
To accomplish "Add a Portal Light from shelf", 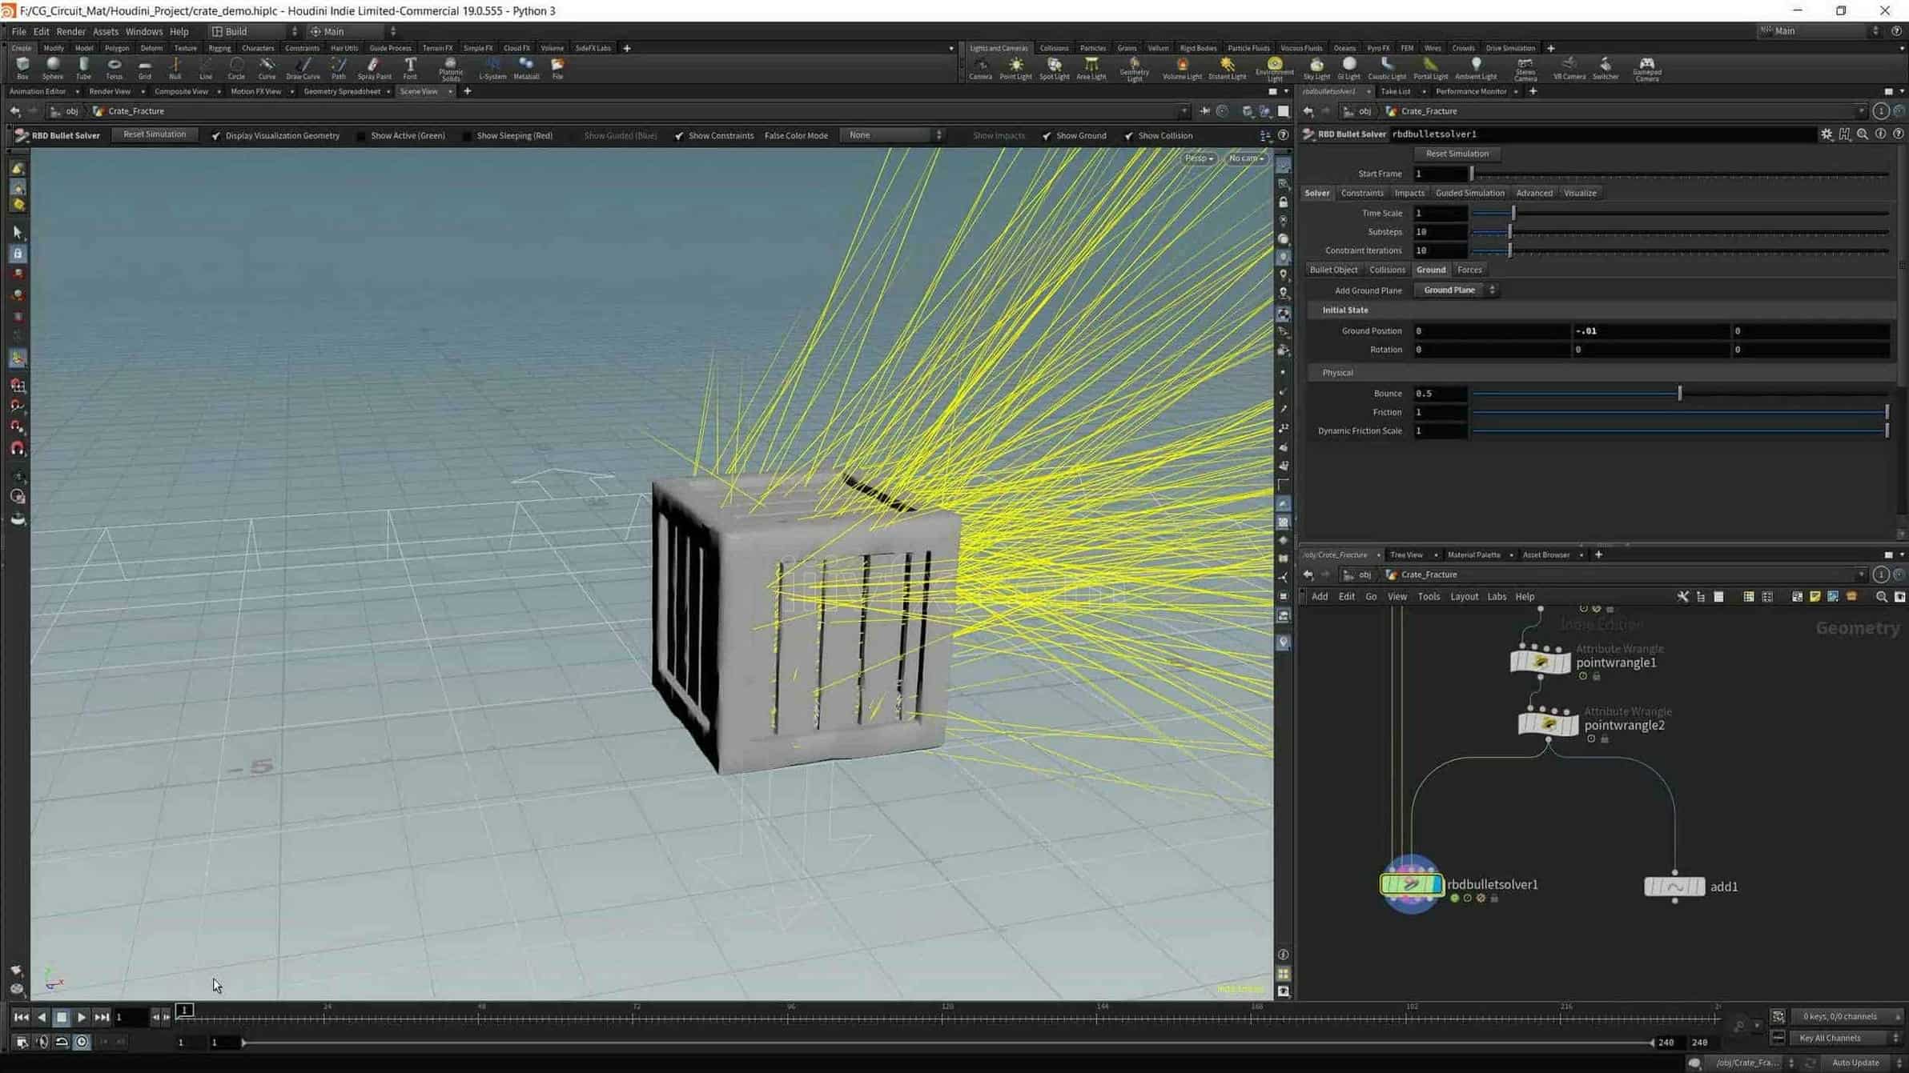I will pos(1430,67).
